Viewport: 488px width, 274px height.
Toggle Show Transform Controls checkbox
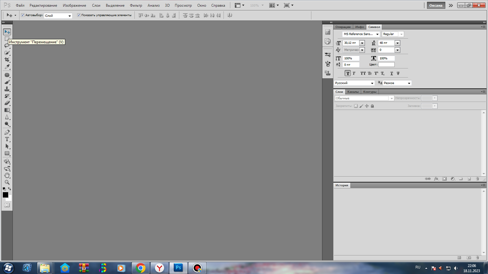(79, 15)
